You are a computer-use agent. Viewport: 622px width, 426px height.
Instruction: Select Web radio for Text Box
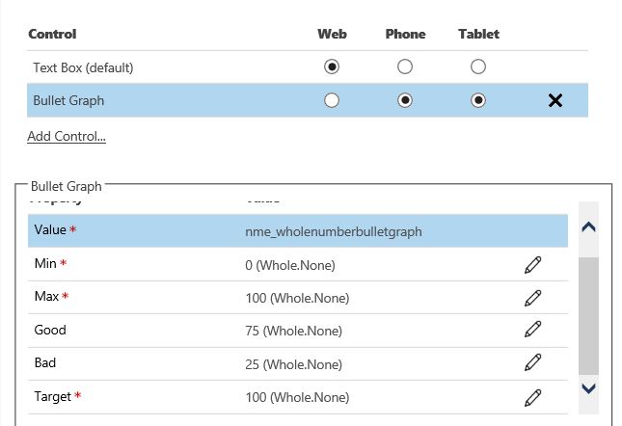click(332, 67)
